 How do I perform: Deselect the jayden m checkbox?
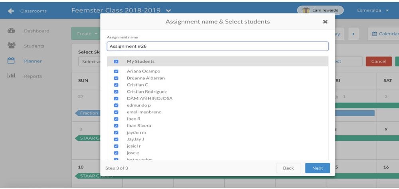pyautogui.click(x=116, y=132)
